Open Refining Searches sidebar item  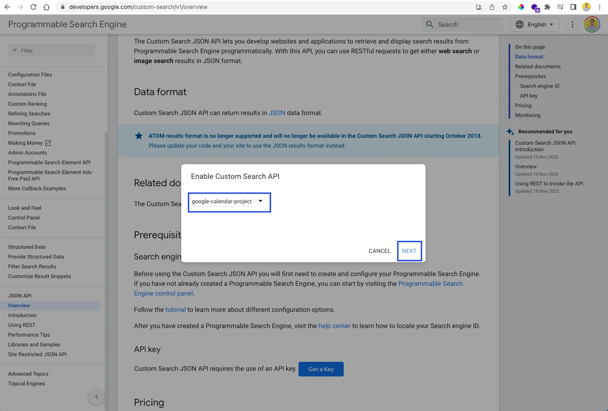click(29, 114)
